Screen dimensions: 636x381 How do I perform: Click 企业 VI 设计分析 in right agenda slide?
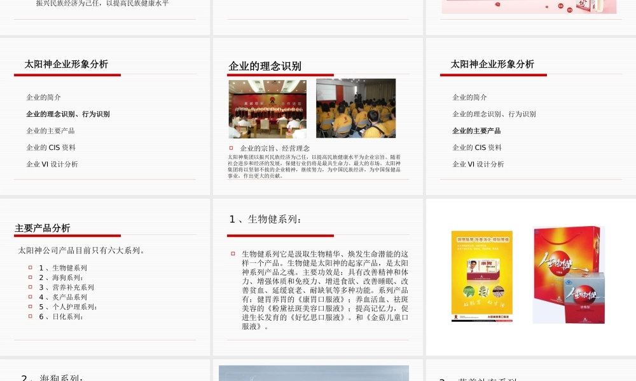[478, 164]
